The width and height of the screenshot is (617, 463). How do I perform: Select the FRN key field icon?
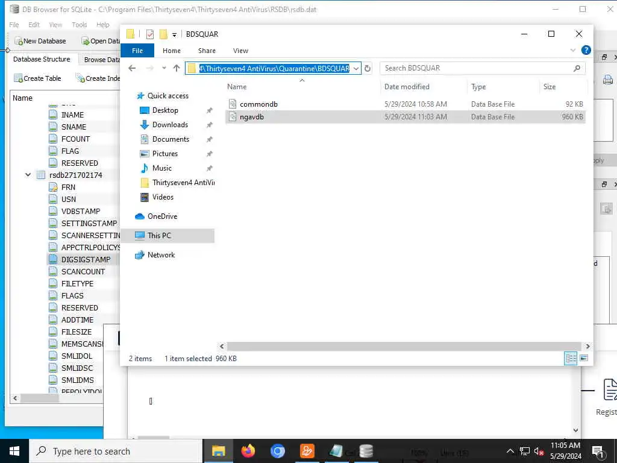point(53,187)
